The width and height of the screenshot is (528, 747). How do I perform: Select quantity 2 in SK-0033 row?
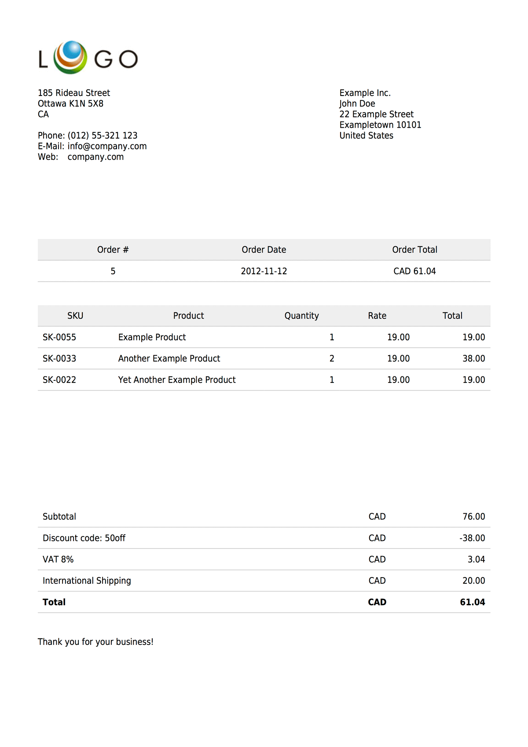(x=332, y=358)
